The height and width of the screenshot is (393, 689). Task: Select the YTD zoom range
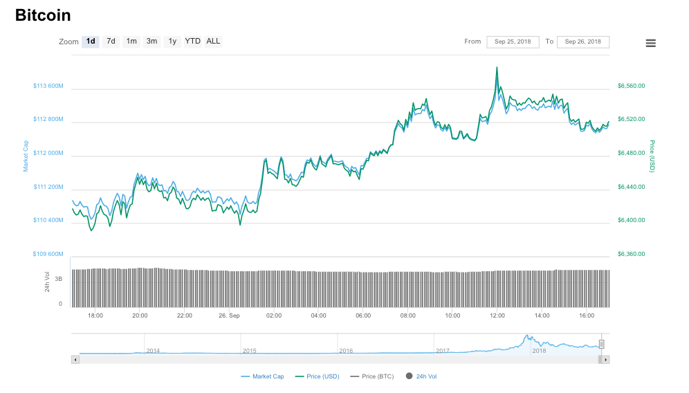(x=192, y=42)
